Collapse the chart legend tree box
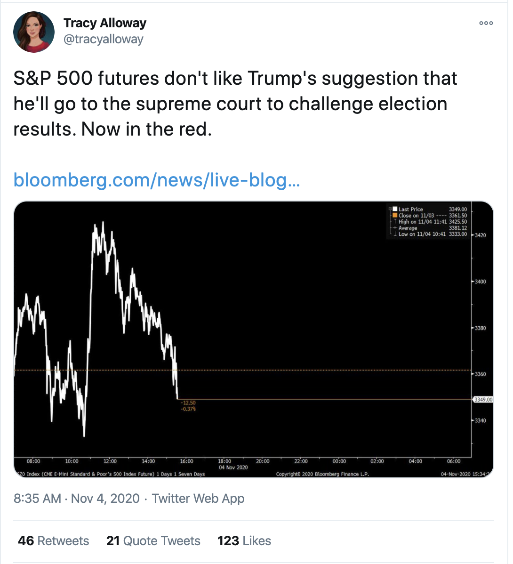 pyautogui.click(x=390, y=209)
